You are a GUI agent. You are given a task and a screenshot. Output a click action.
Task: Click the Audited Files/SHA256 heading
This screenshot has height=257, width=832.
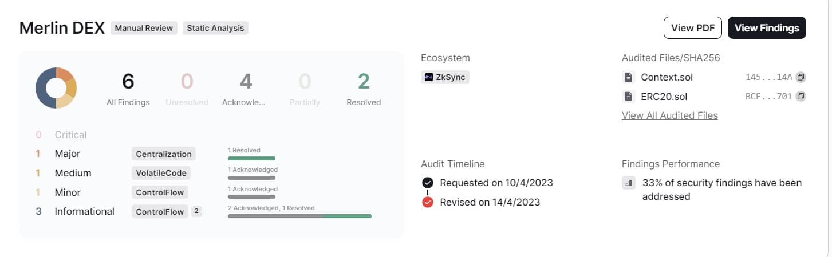(671, 58)
